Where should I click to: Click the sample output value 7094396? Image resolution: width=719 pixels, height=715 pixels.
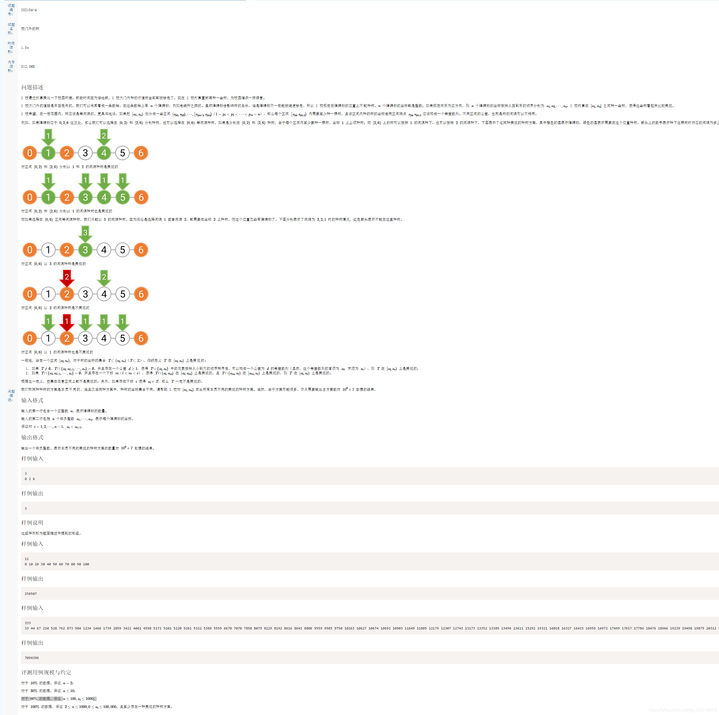tap(32, 658)
